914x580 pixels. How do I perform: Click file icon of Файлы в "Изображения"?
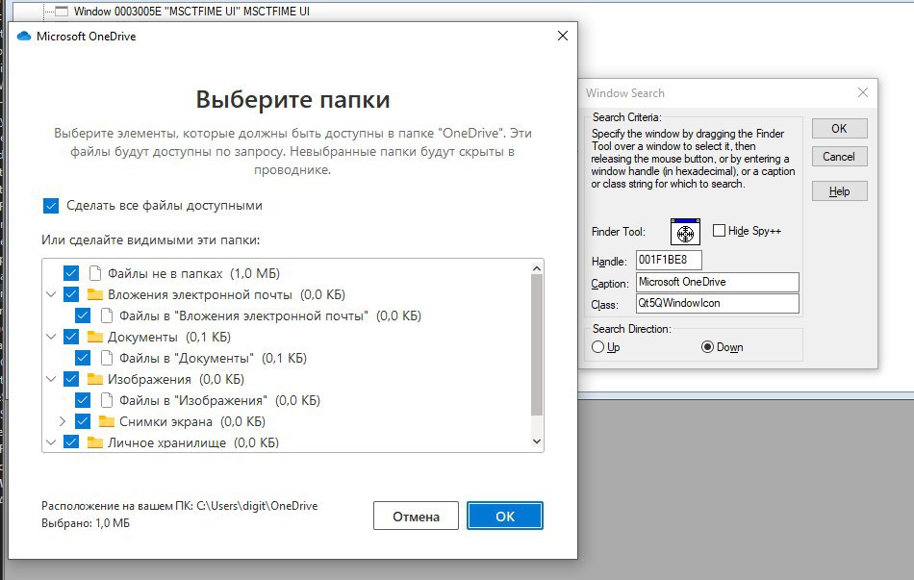coord(107,400)
